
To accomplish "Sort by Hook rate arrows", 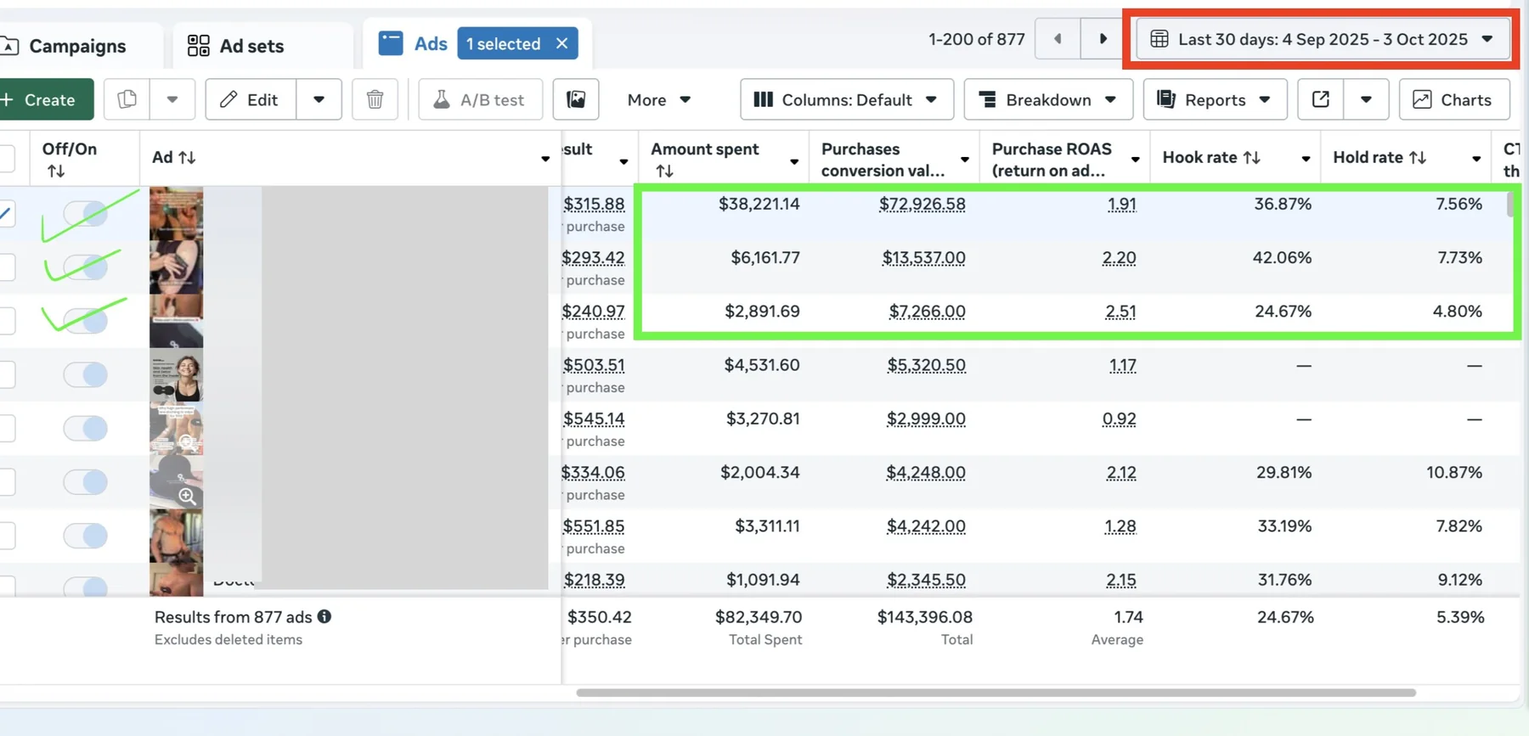I will coord(1251,157).
